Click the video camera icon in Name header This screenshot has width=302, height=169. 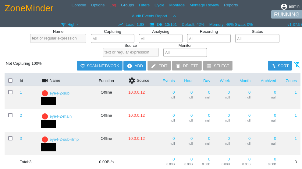click(x=45, y=81)
